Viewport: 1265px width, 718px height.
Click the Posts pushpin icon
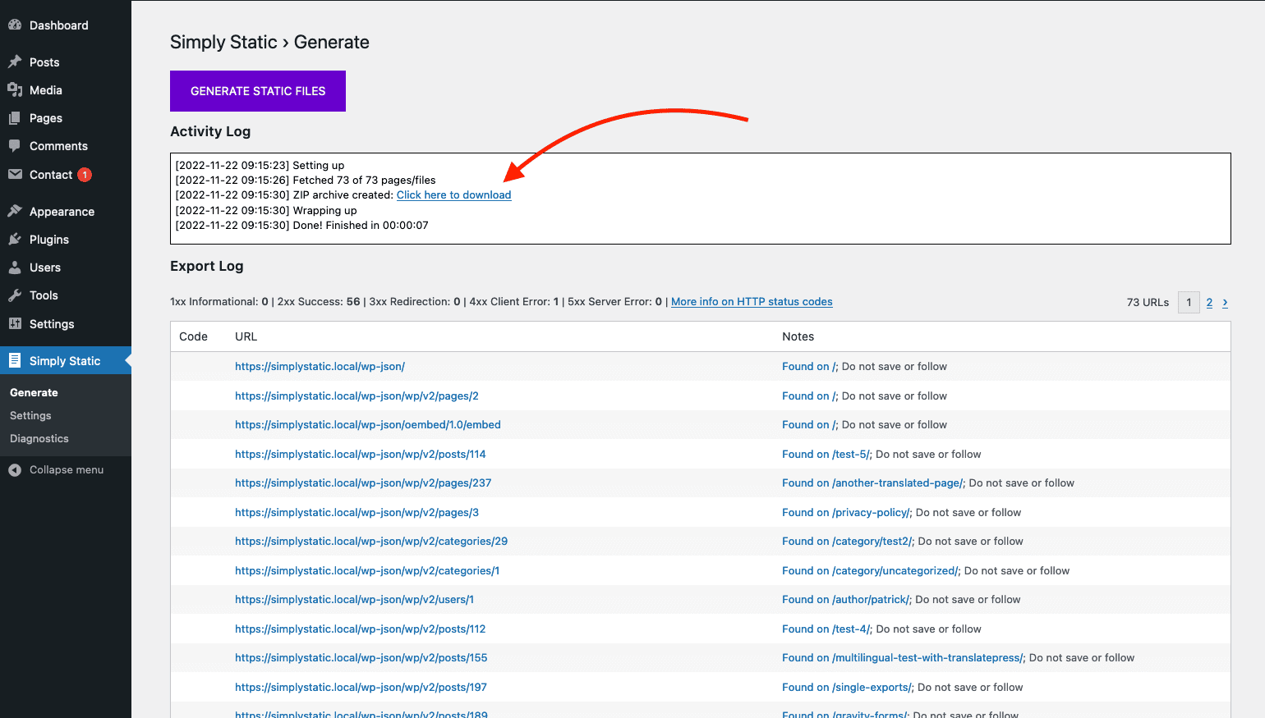[x=15, y=62]
